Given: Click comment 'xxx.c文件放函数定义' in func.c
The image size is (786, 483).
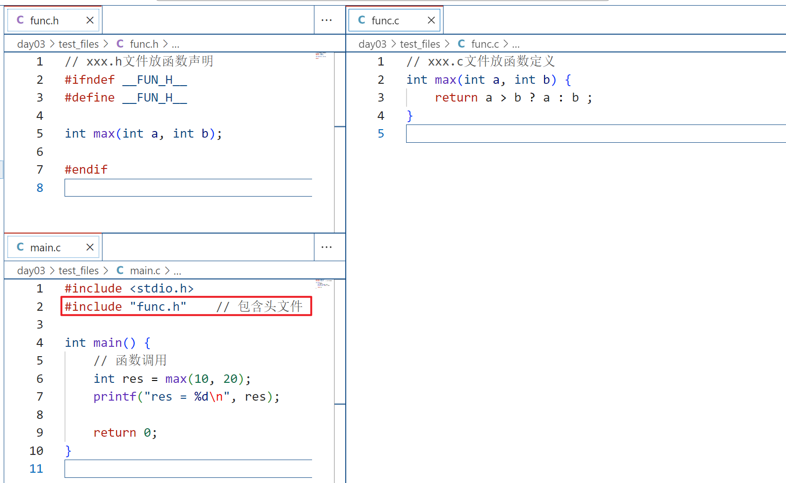Looking at the screenshot, I should 480,61.
